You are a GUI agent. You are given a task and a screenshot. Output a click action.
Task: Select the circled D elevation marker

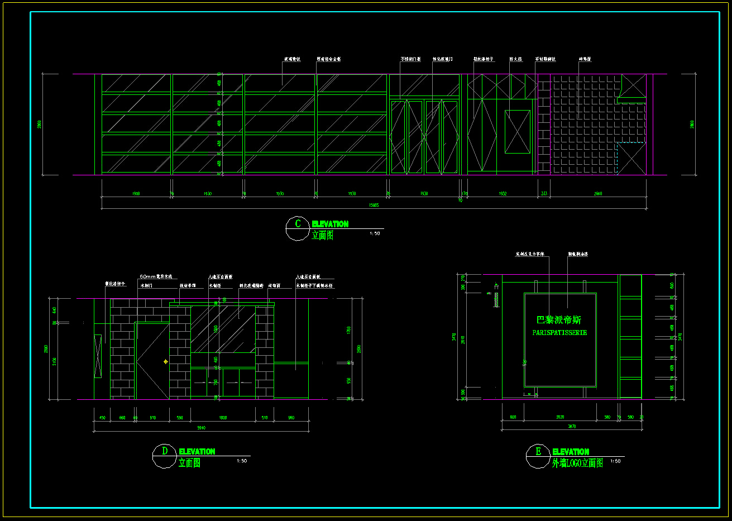pyautogui.click(x=164, y=456)
